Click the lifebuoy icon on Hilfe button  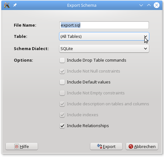coord(17,146)
